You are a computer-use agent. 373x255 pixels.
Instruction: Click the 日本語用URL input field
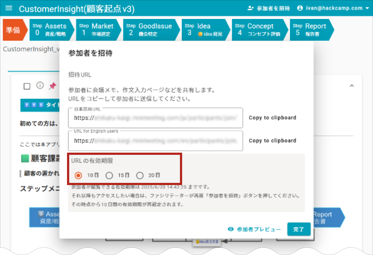[156, 118]
